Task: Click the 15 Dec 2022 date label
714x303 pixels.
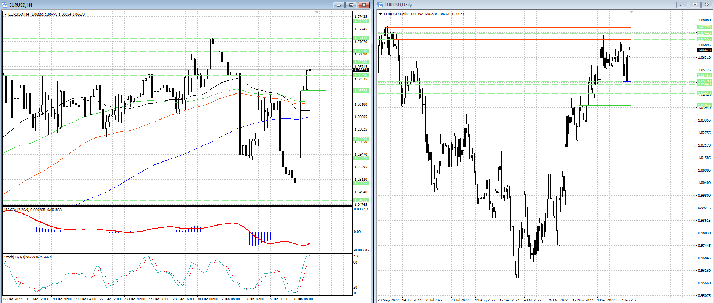Action: [x=13, y=299]
